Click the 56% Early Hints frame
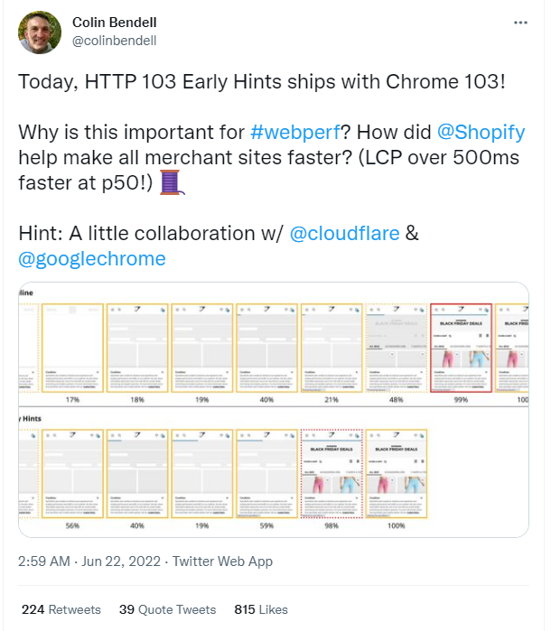 [72, 474]
